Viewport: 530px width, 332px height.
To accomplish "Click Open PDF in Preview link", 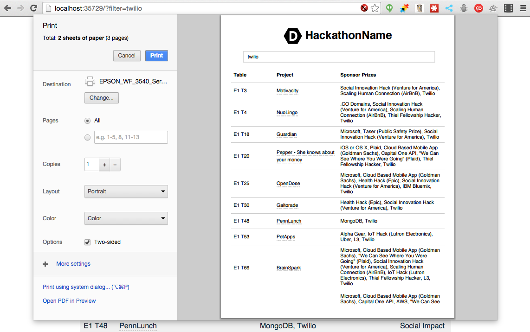I will tap(69, 300).
